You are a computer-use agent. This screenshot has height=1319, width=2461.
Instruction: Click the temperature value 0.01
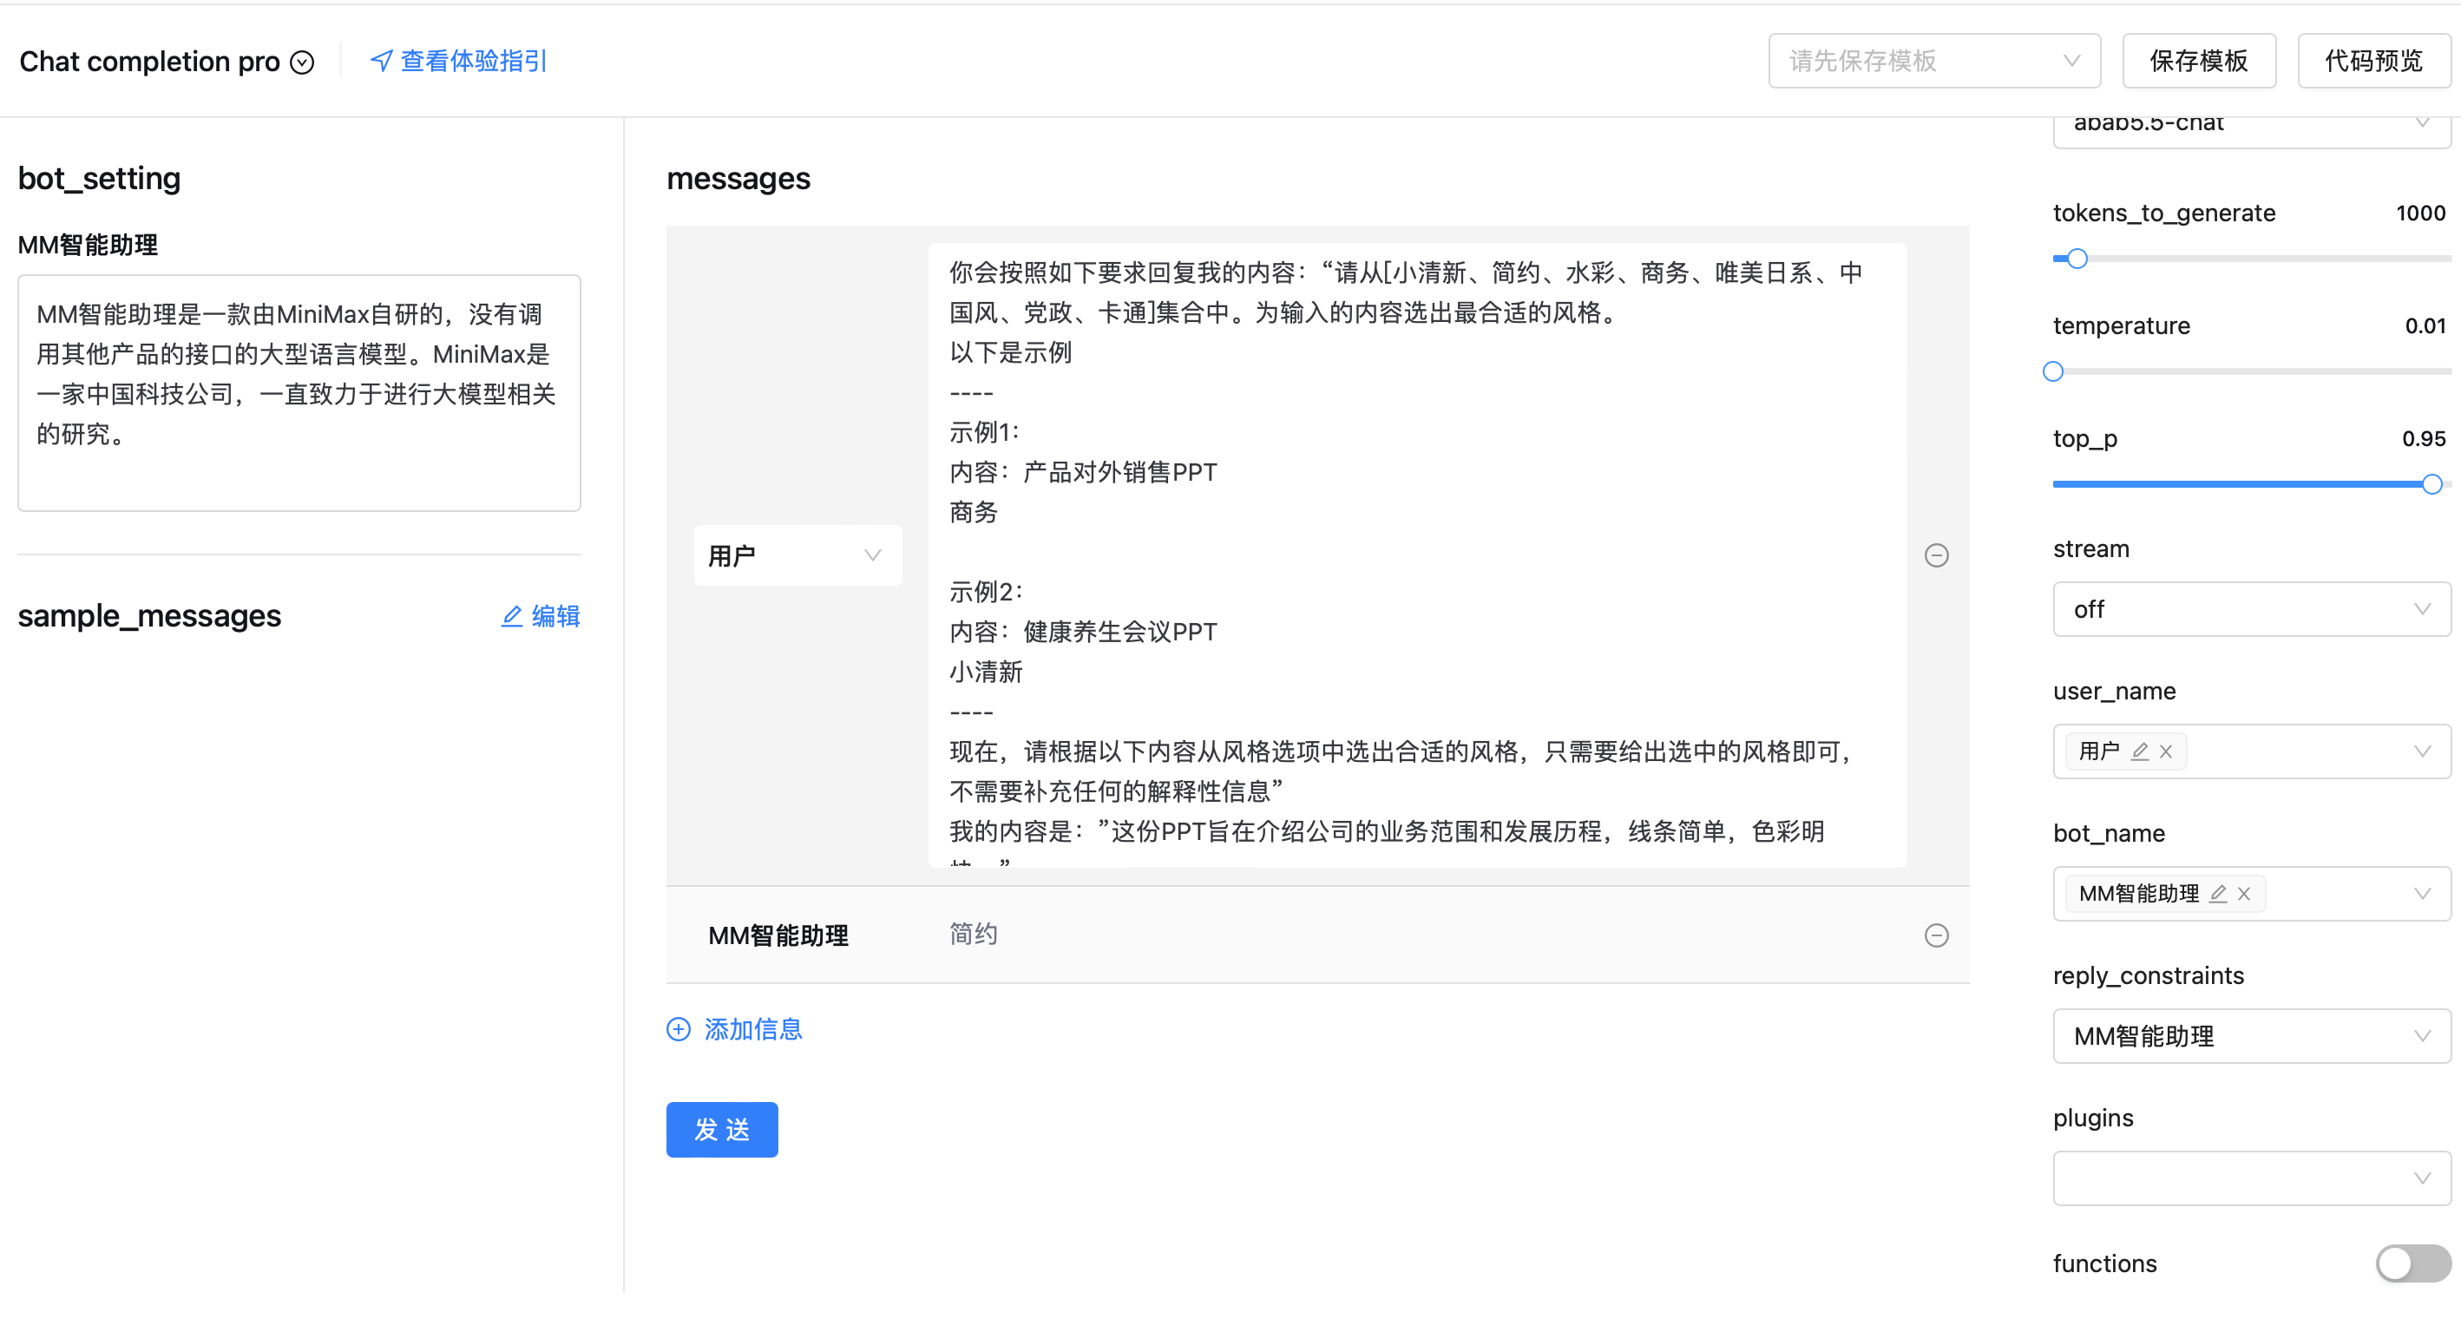click(2425, 325)
